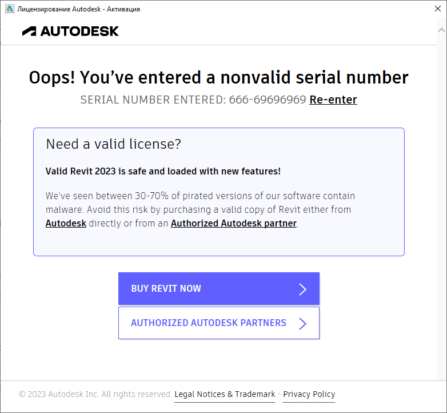Image resolution: width=447 pixels, height=413 pixels.
Task: Open the Privacy Policy link
Action: (309, 394)
